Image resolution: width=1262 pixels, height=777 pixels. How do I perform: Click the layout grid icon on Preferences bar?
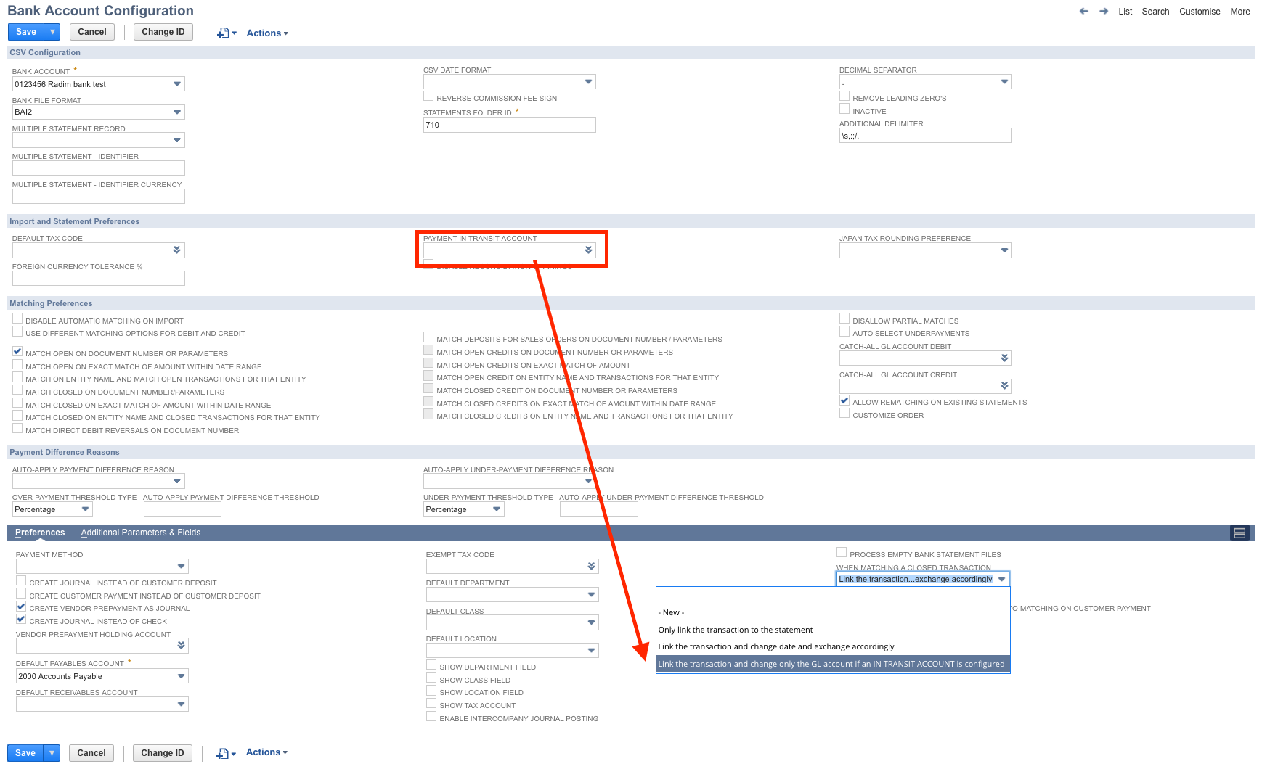coord(1240,533)
